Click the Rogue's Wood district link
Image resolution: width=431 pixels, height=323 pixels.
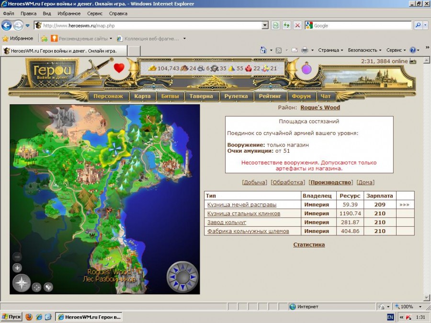[320, 107]
